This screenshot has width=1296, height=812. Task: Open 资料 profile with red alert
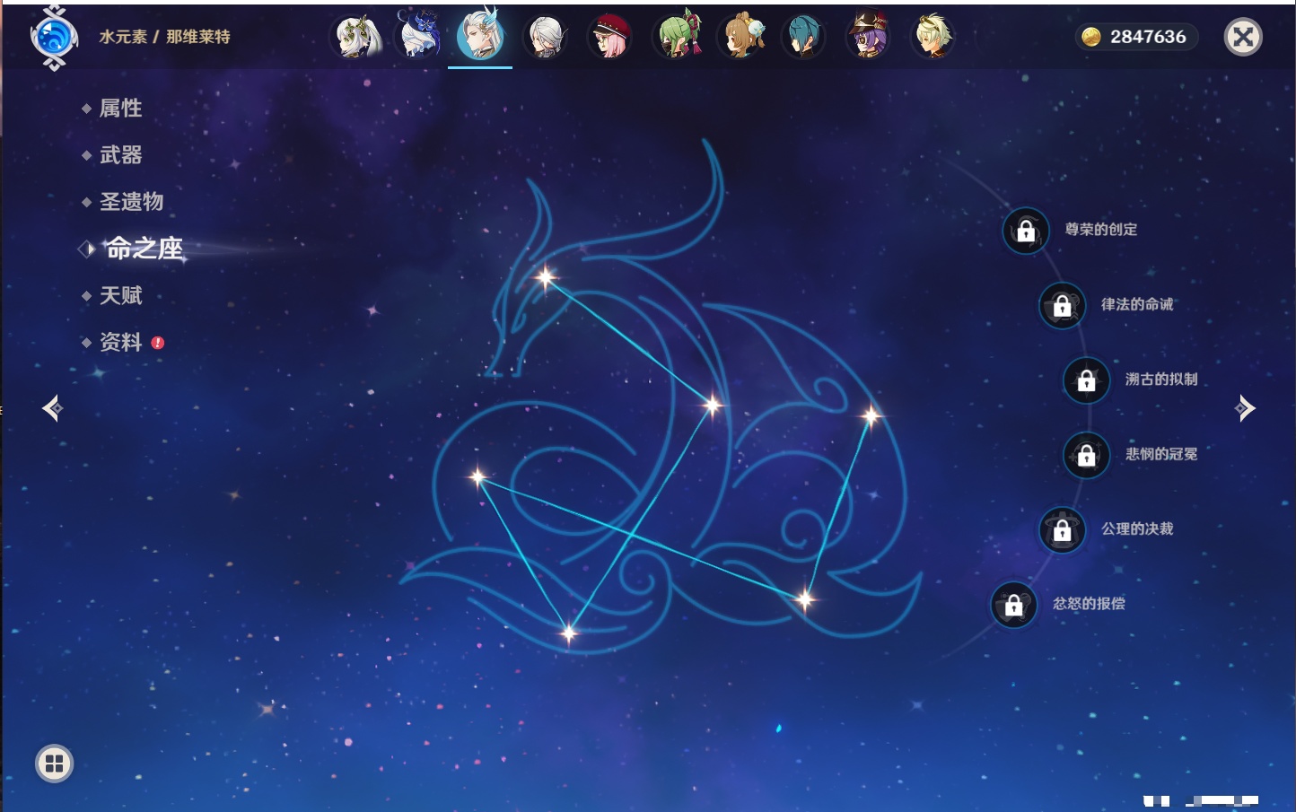point(122,342)
